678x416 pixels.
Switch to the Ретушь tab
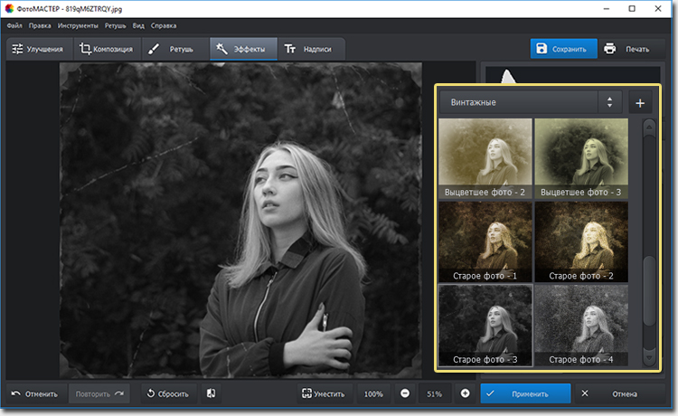coord(172,49)
